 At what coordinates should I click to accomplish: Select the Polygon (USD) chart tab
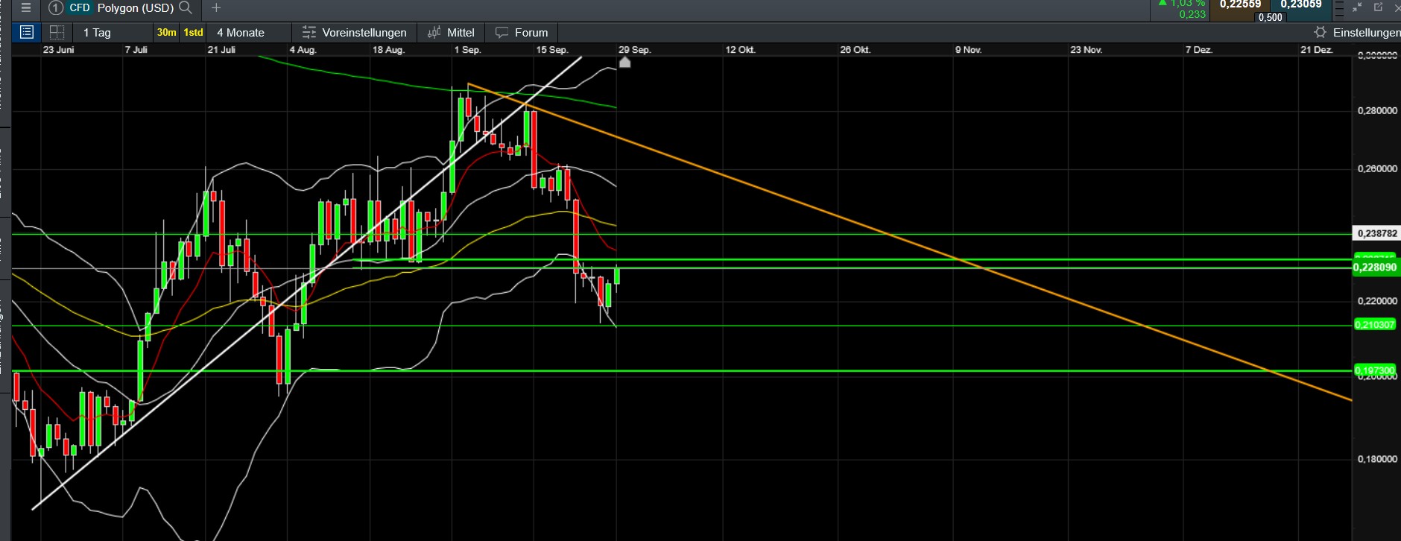click(135, 8)
